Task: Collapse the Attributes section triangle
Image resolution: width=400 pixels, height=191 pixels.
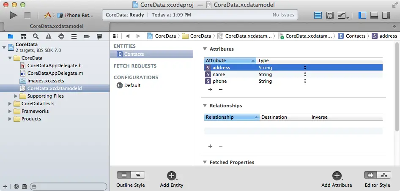Action: (205, 49)
